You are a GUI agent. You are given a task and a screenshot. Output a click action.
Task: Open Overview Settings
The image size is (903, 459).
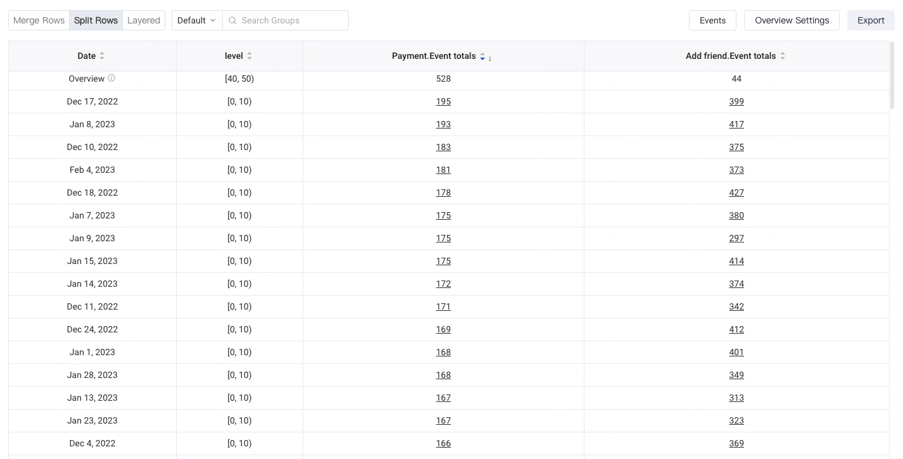point(792,20)
